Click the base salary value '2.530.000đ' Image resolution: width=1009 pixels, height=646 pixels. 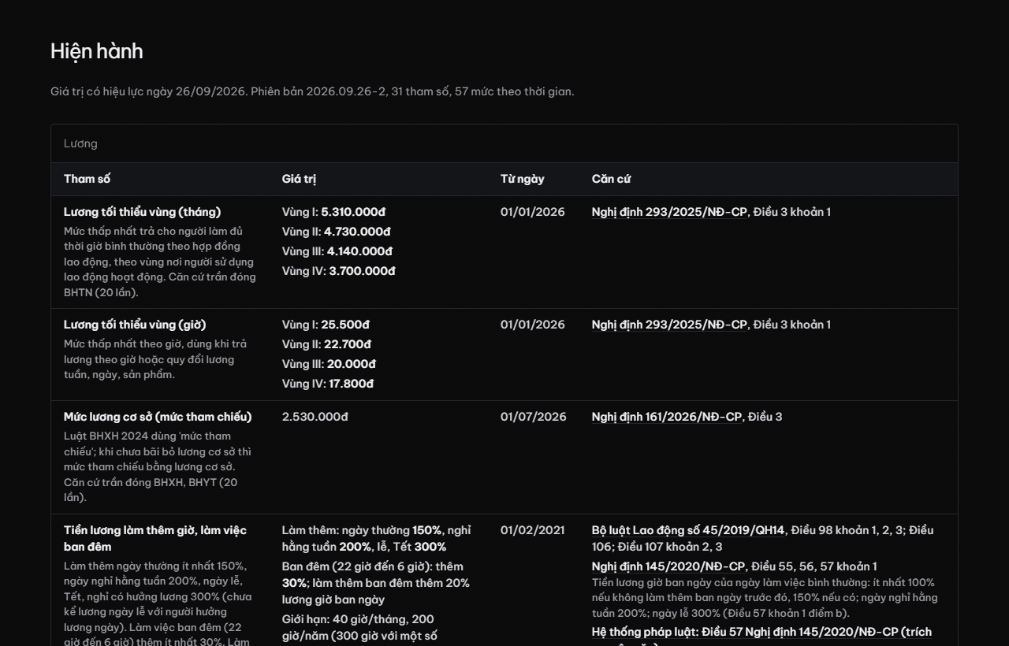[x=315, y=417]
